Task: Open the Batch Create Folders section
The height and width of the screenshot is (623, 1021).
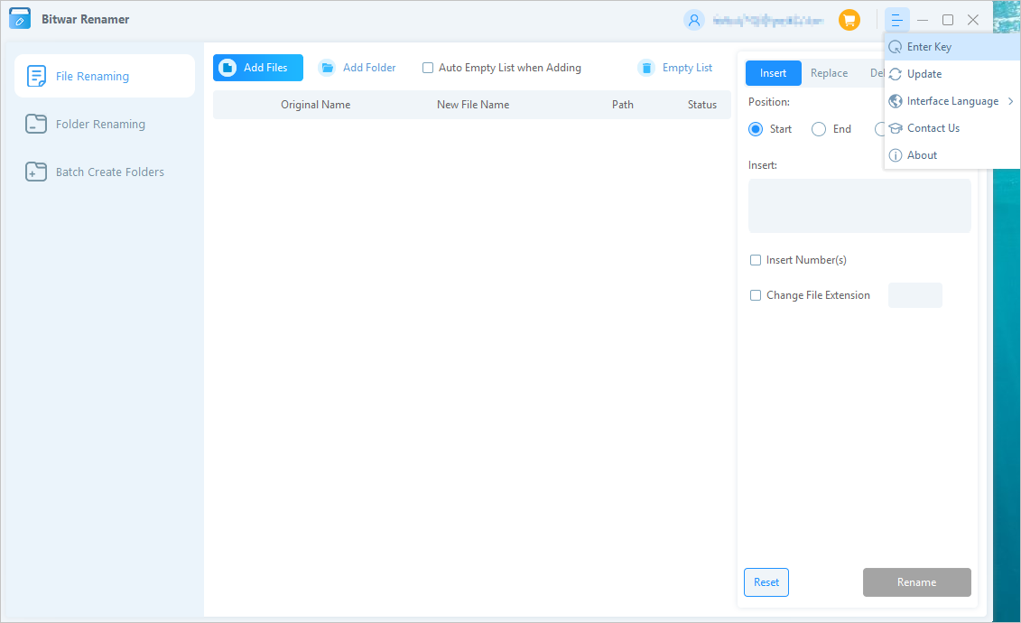Action: 104,172
